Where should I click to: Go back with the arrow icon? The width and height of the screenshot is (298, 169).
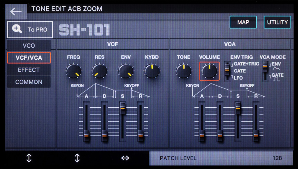[16, 12]
